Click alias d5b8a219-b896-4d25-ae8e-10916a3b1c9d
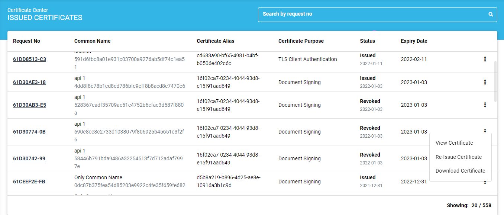Image resolution: width=504 pixels, height=215 pixels. click(x=229, y=181)
